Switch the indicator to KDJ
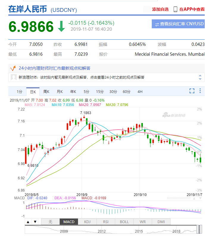Viewport: 211px width, 238px height. coord(87,222)
